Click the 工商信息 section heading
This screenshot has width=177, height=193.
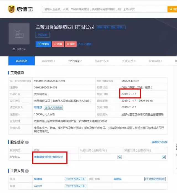17,73
